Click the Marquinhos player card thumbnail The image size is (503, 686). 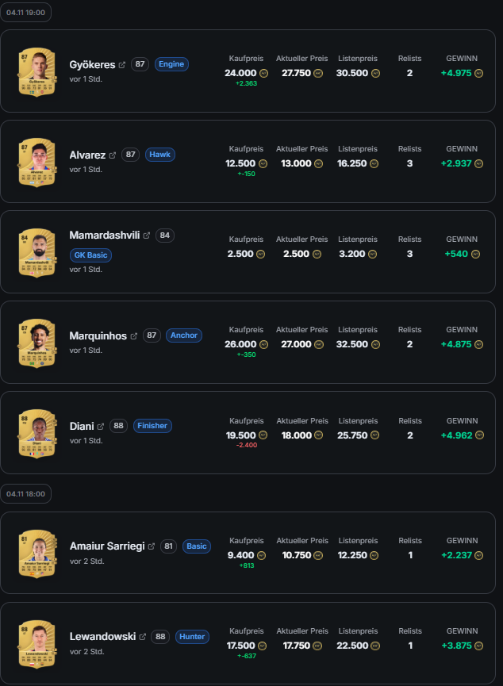point(36,343)
